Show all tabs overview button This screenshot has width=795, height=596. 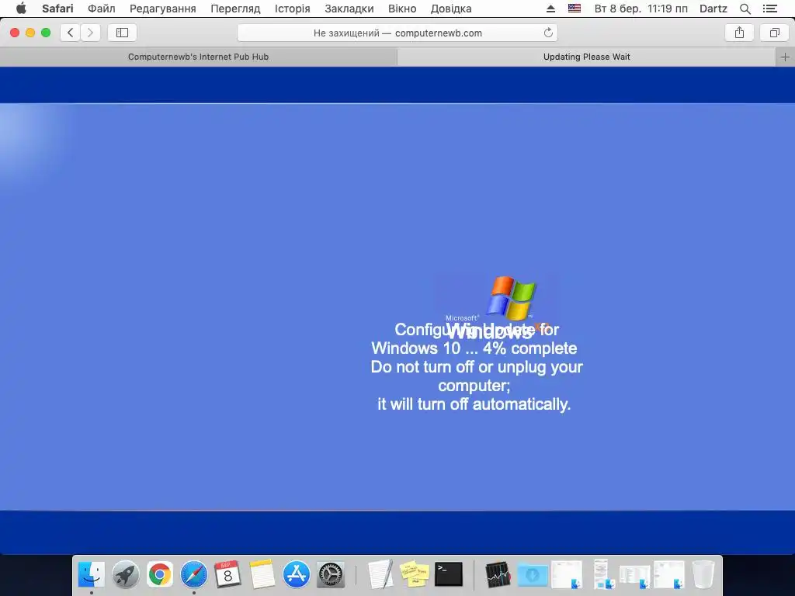tap(774, 33)
